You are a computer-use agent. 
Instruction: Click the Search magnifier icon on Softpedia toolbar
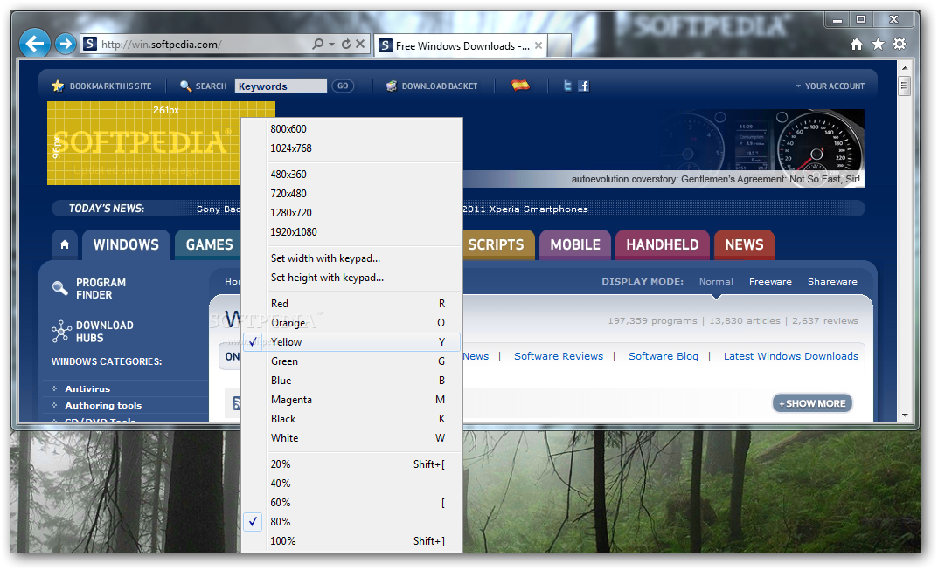click(x=185, y=86)
